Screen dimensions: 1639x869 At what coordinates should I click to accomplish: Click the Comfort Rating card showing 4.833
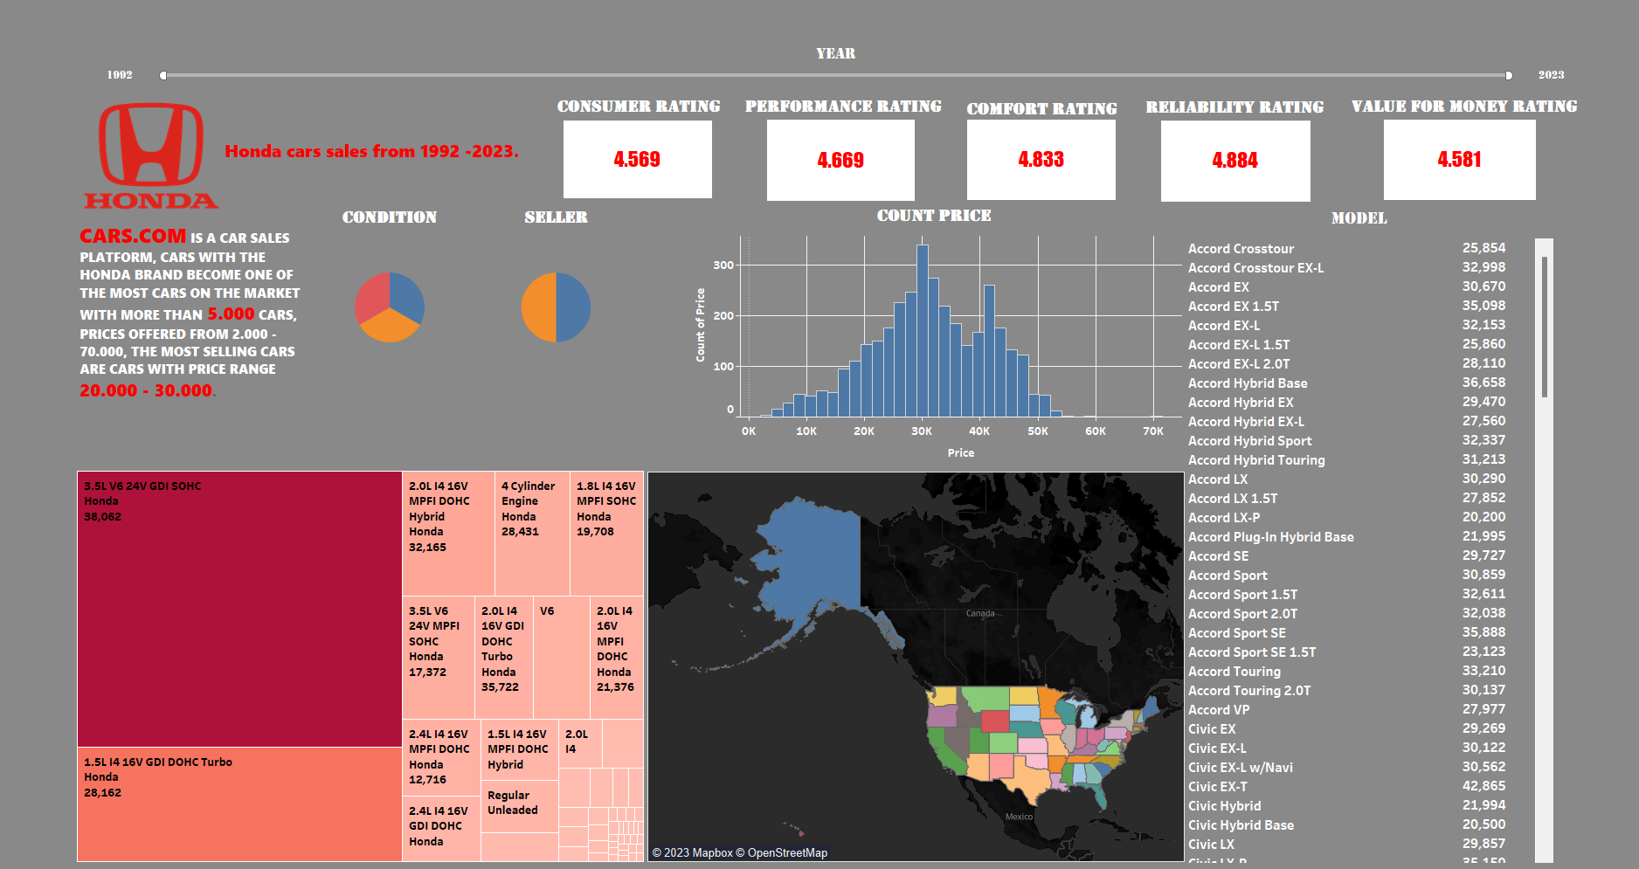[x=1041, y=160]
